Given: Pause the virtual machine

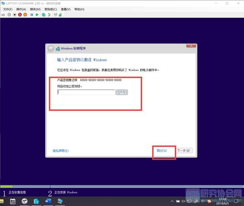Looking at the screenshot, I should coord(32,14).
